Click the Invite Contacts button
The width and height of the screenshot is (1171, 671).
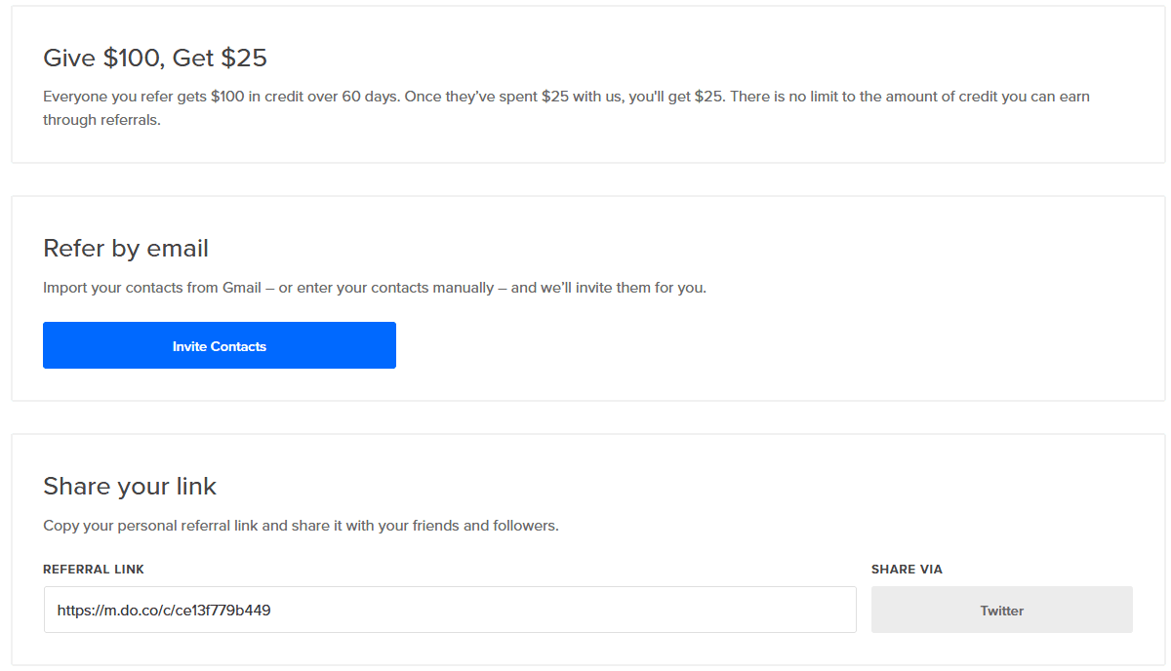(x=220, y=346)
